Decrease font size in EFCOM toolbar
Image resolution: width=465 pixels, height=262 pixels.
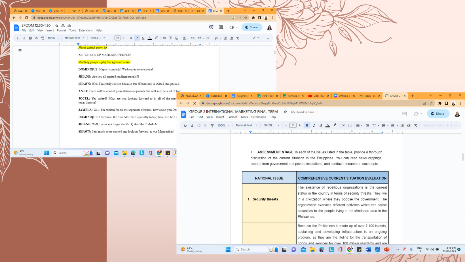click(111, 38)
